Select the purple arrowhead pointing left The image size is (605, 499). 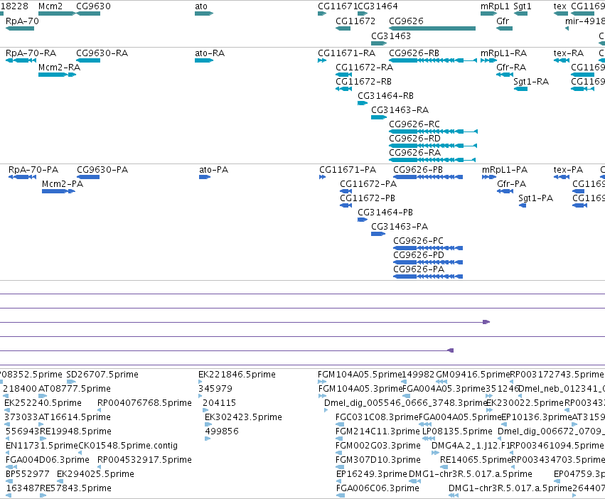pyautogui.click(x=450, y=350)
